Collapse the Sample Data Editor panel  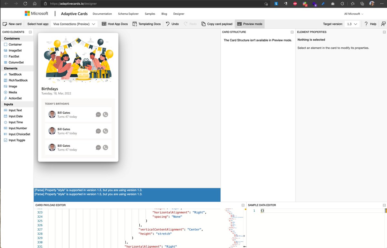tap(384, 205)
